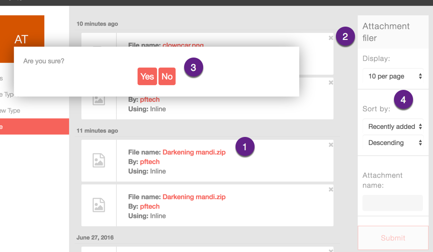
Task: Change the "Descending" sort order dropdown
Action: [x=393, y=143]
